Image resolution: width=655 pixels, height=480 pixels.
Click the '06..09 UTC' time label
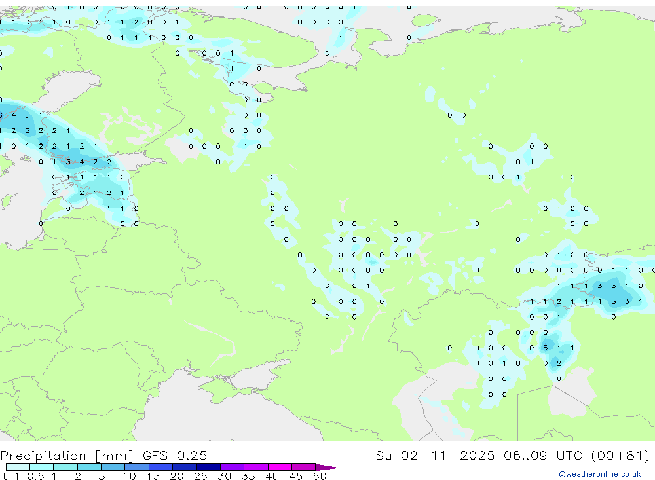click(545, 455)
